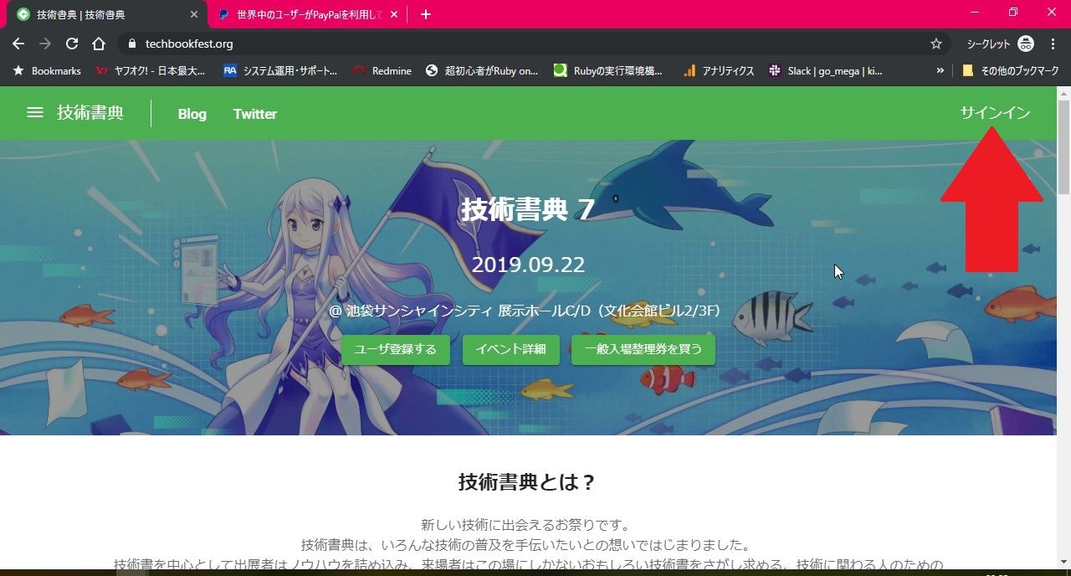Click the イベント詳細 button

510,349
